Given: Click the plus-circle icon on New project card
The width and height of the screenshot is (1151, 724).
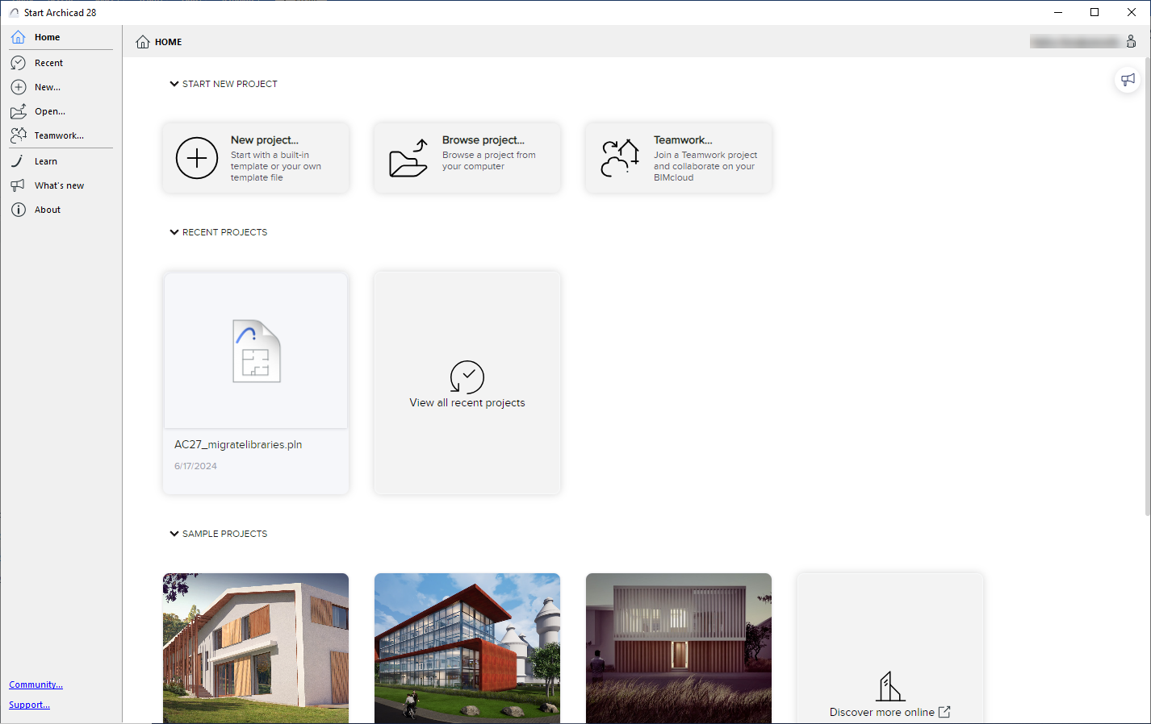Looking at the screenshot, I should tap(197, 158).
